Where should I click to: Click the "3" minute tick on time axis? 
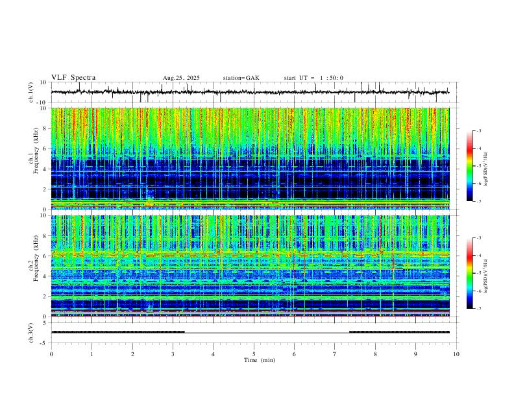pyautogui.click(x=173, y=354)
